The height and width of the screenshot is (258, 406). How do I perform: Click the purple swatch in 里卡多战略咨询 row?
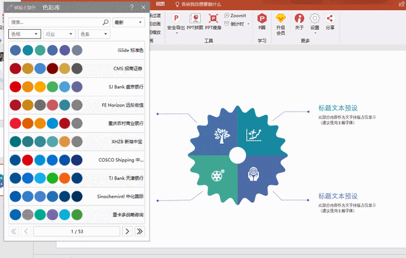(x=52, y=214)
